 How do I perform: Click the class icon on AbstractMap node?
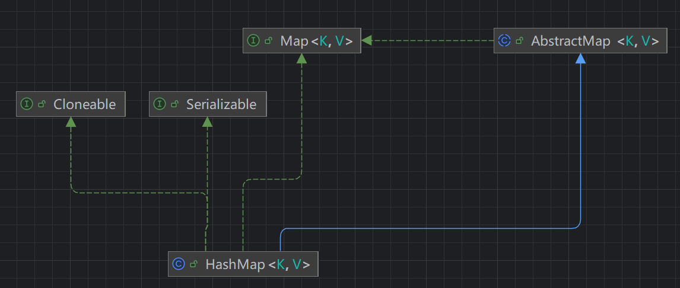[504, 41]
